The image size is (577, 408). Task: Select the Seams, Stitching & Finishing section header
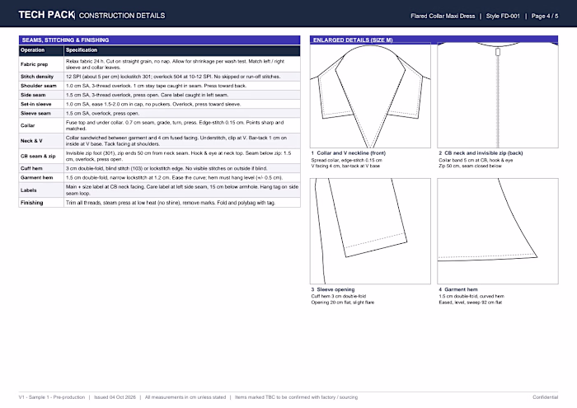tap(159, 40)
